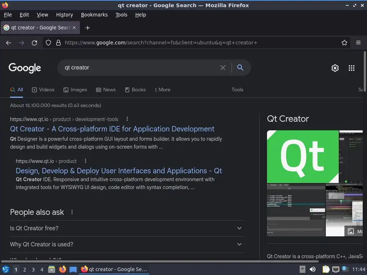Image resolution: width=367 pixels, height=275 pixels.
Task: Click the 11:44 taskbar clock
Action: 358,269
